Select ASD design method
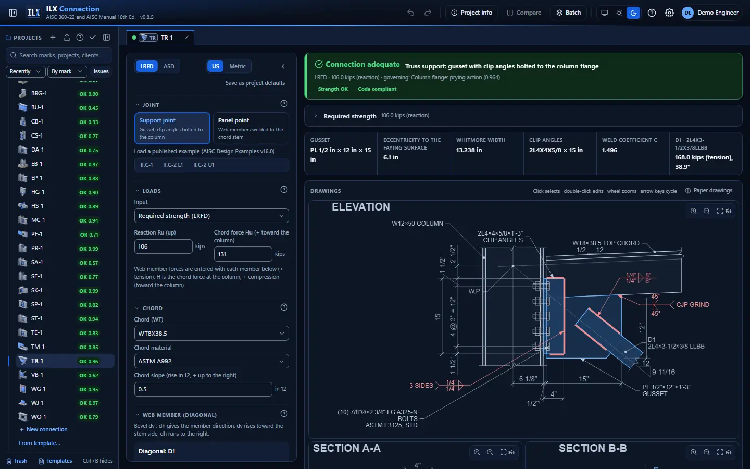 click(x=169, y=66)
